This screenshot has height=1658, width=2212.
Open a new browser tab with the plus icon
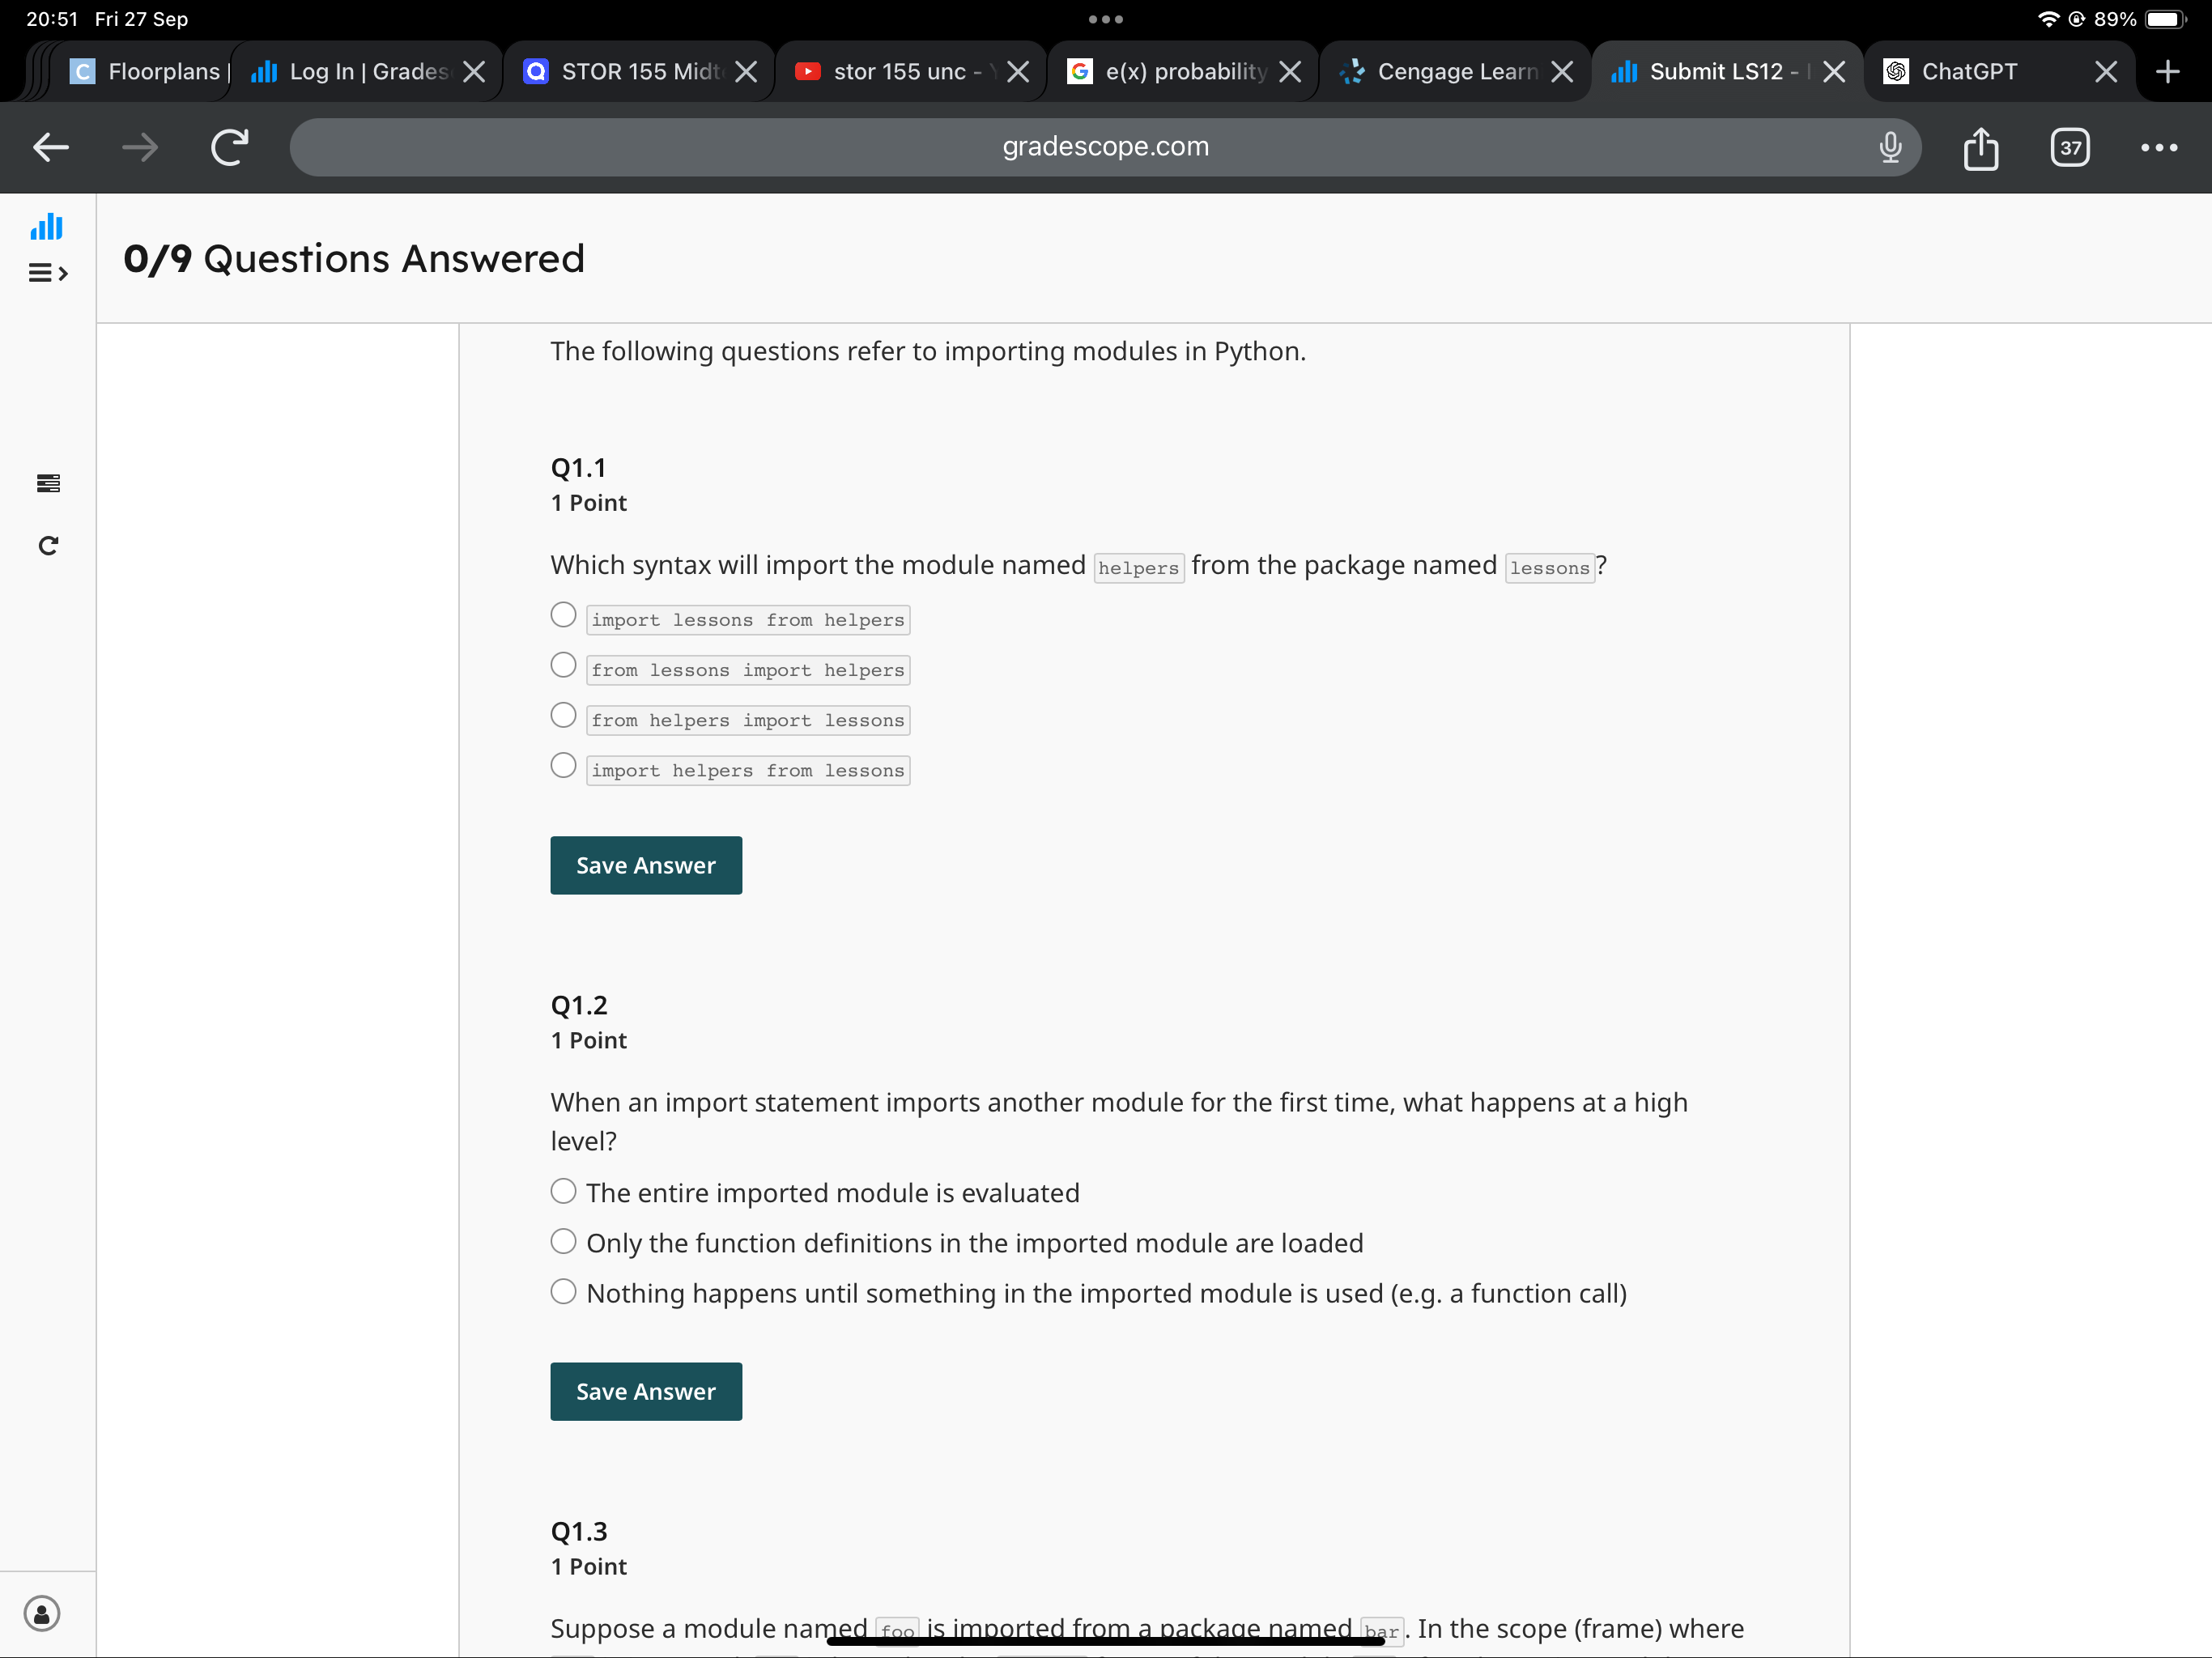2168,70
